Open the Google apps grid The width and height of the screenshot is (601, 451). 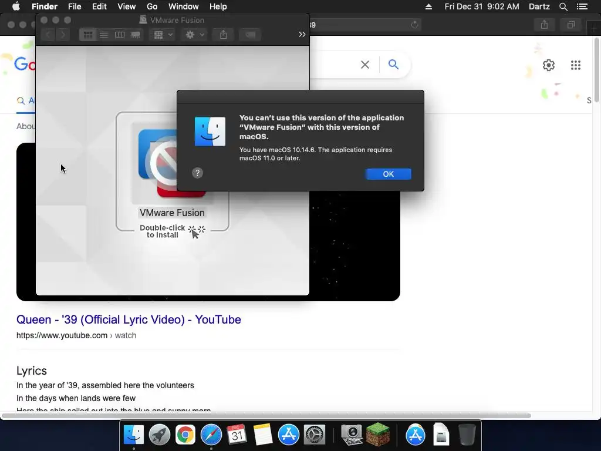tap(576, 65)
